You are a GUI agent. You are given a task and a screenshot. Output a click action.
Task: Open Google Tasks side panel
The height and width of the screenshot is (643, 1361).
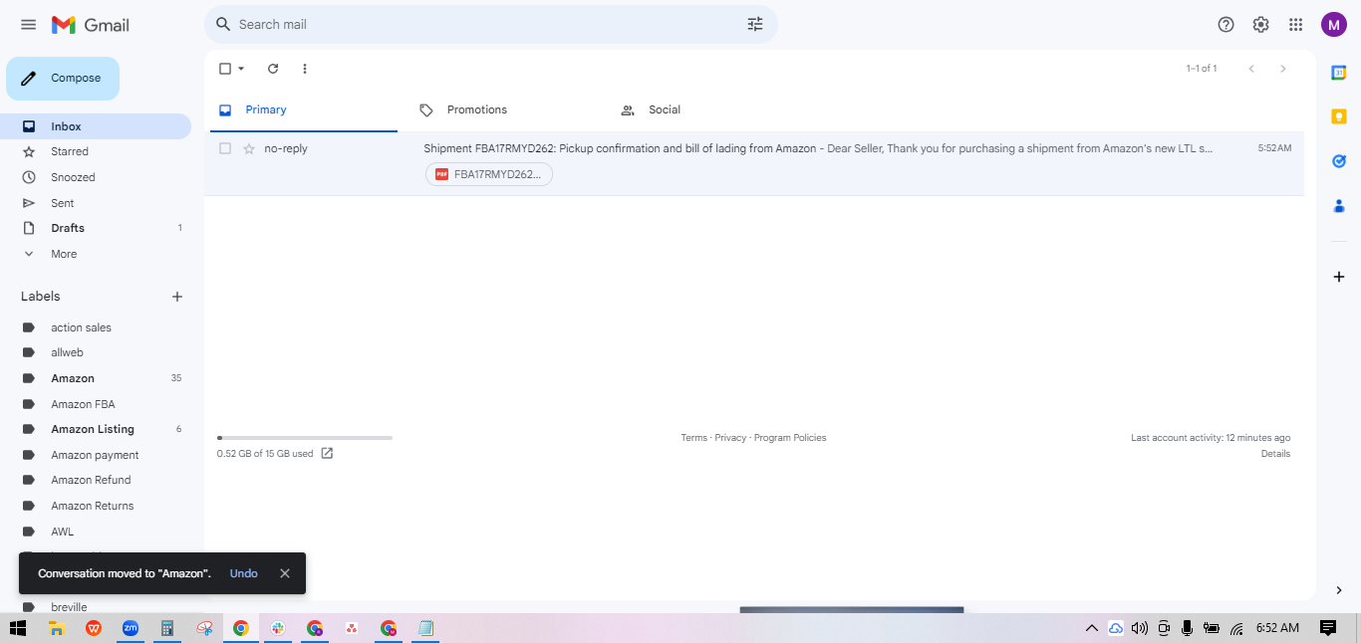(1339, 161)
